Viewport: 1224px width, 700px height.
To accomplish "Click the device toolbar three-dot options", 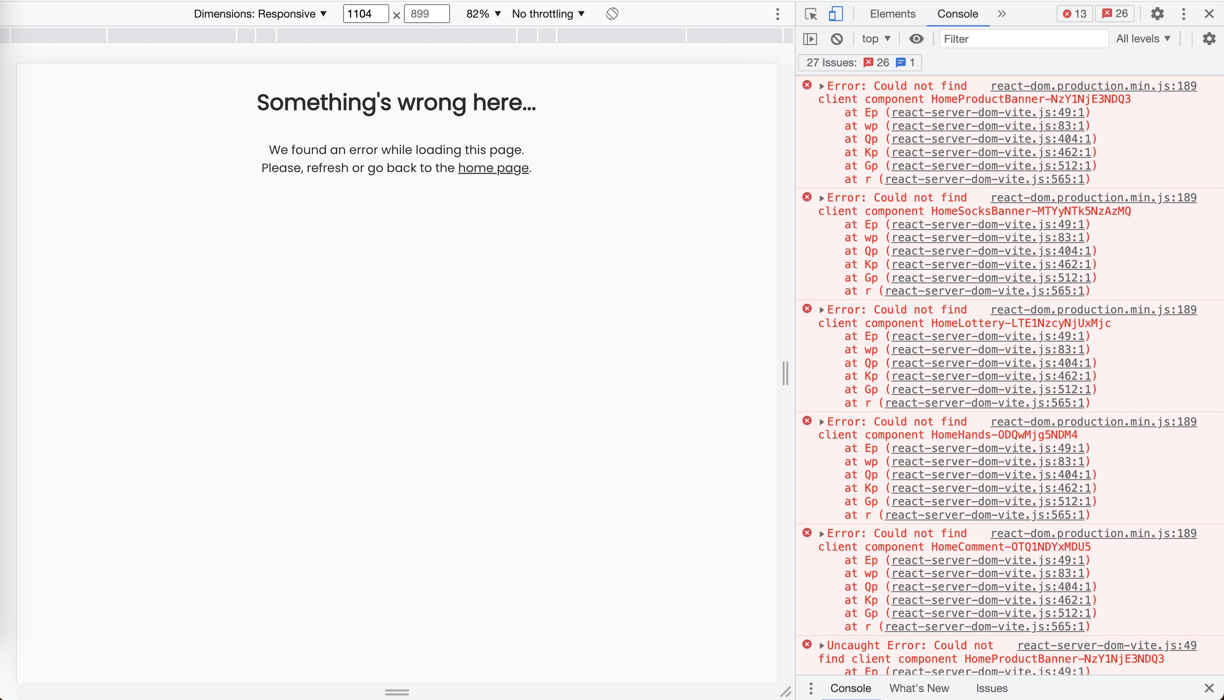I will pyautogui.click(x=777, y=14).
